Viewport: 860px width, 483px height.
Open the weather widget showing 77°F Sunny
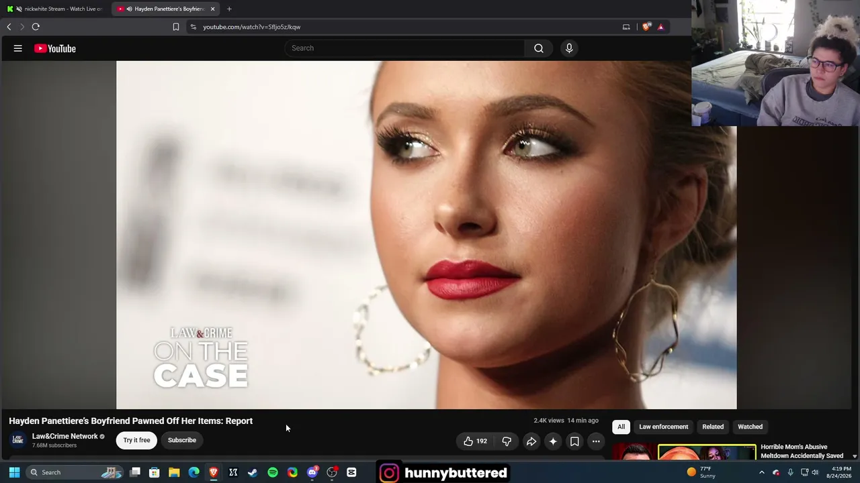tap(701, 472)
